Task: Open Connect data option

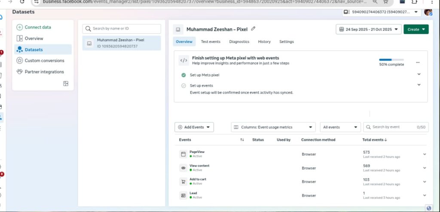Action: (x=34, y=27)
